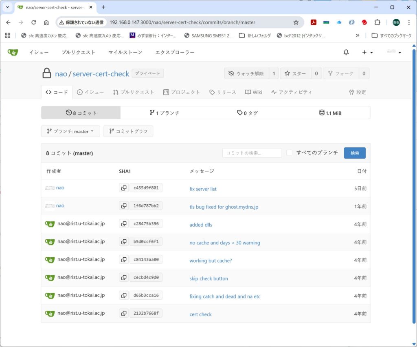The width and height of the screenshot is (417, 347).
Task: Bookmark this page with the star icon
Action: [x=296, y=22]
